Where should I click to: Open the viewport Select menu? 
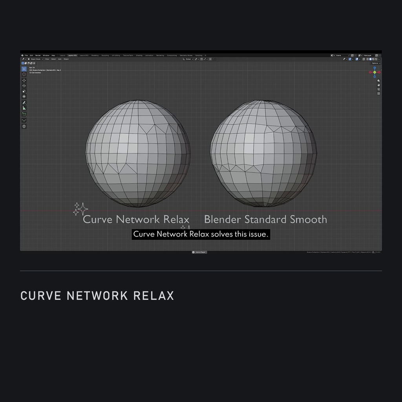53,59
